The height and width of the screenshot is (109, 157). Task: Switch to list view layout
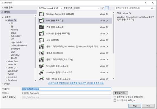pyautogui.click(x=107, y=8)
